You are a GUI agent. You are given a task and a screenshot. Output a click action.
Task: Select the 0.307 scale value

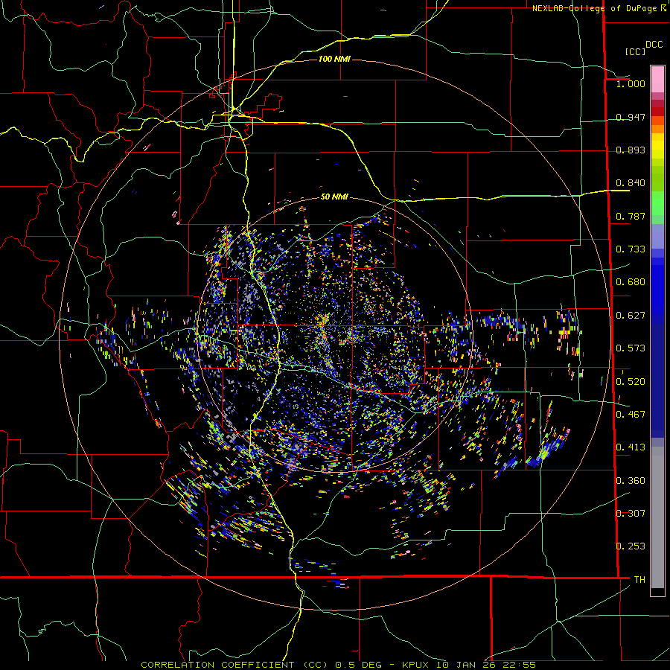pyautogui.click(x=631, y=513)
